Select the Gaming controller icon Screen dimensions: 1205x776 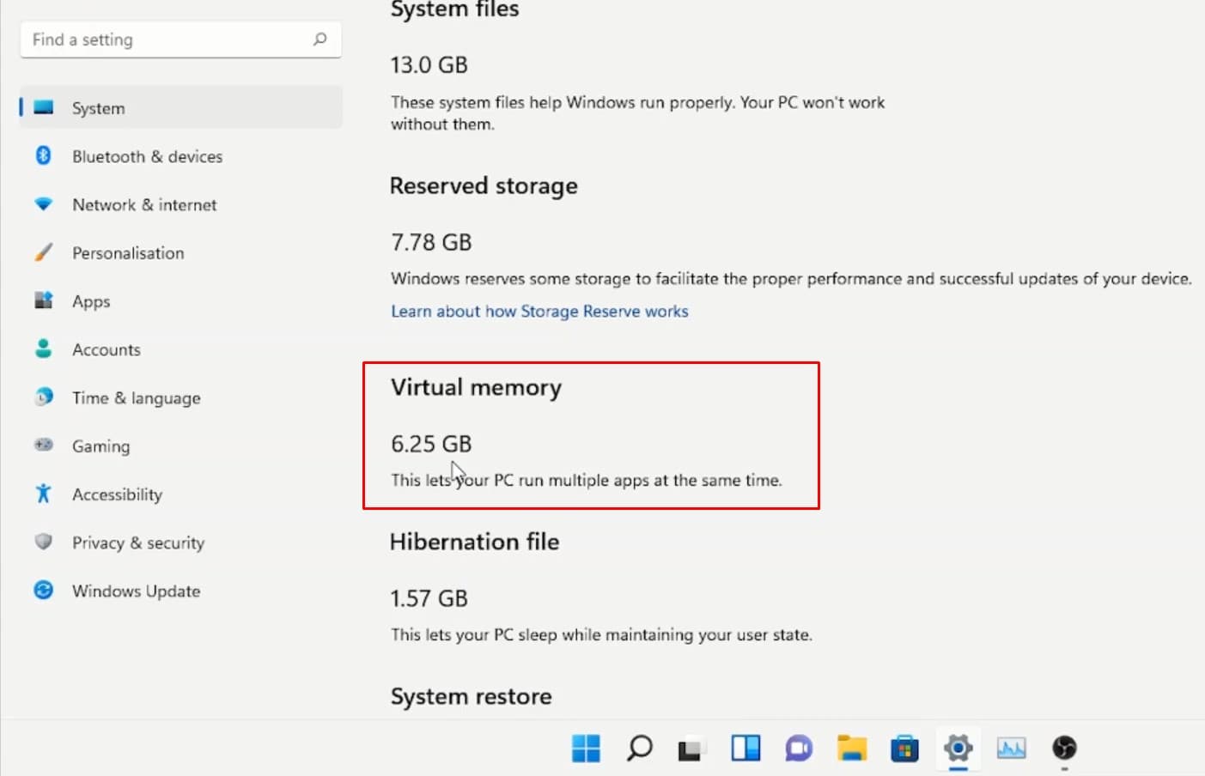coord(44,446)
